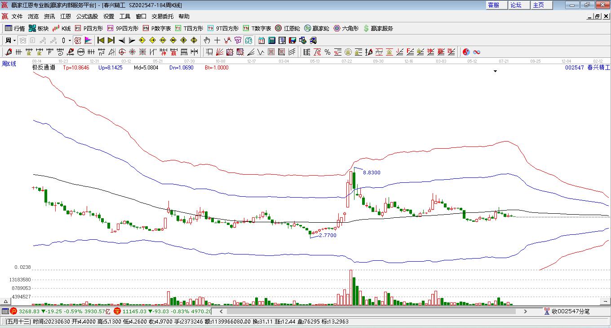The width and height of the screenshot is (611, 328).
Task: Click the 极反通道 indicator name
Action: click(x=44, y=68)
